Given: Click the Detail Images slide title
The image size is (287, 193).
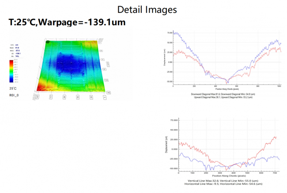Looking at the screenshot, I should pyautogui.click(x=147, y=10).
